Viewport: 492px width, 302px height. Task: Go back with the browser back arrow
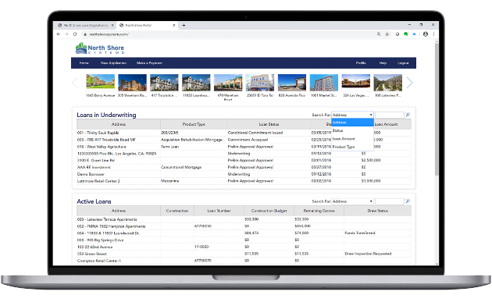point(59,34)
